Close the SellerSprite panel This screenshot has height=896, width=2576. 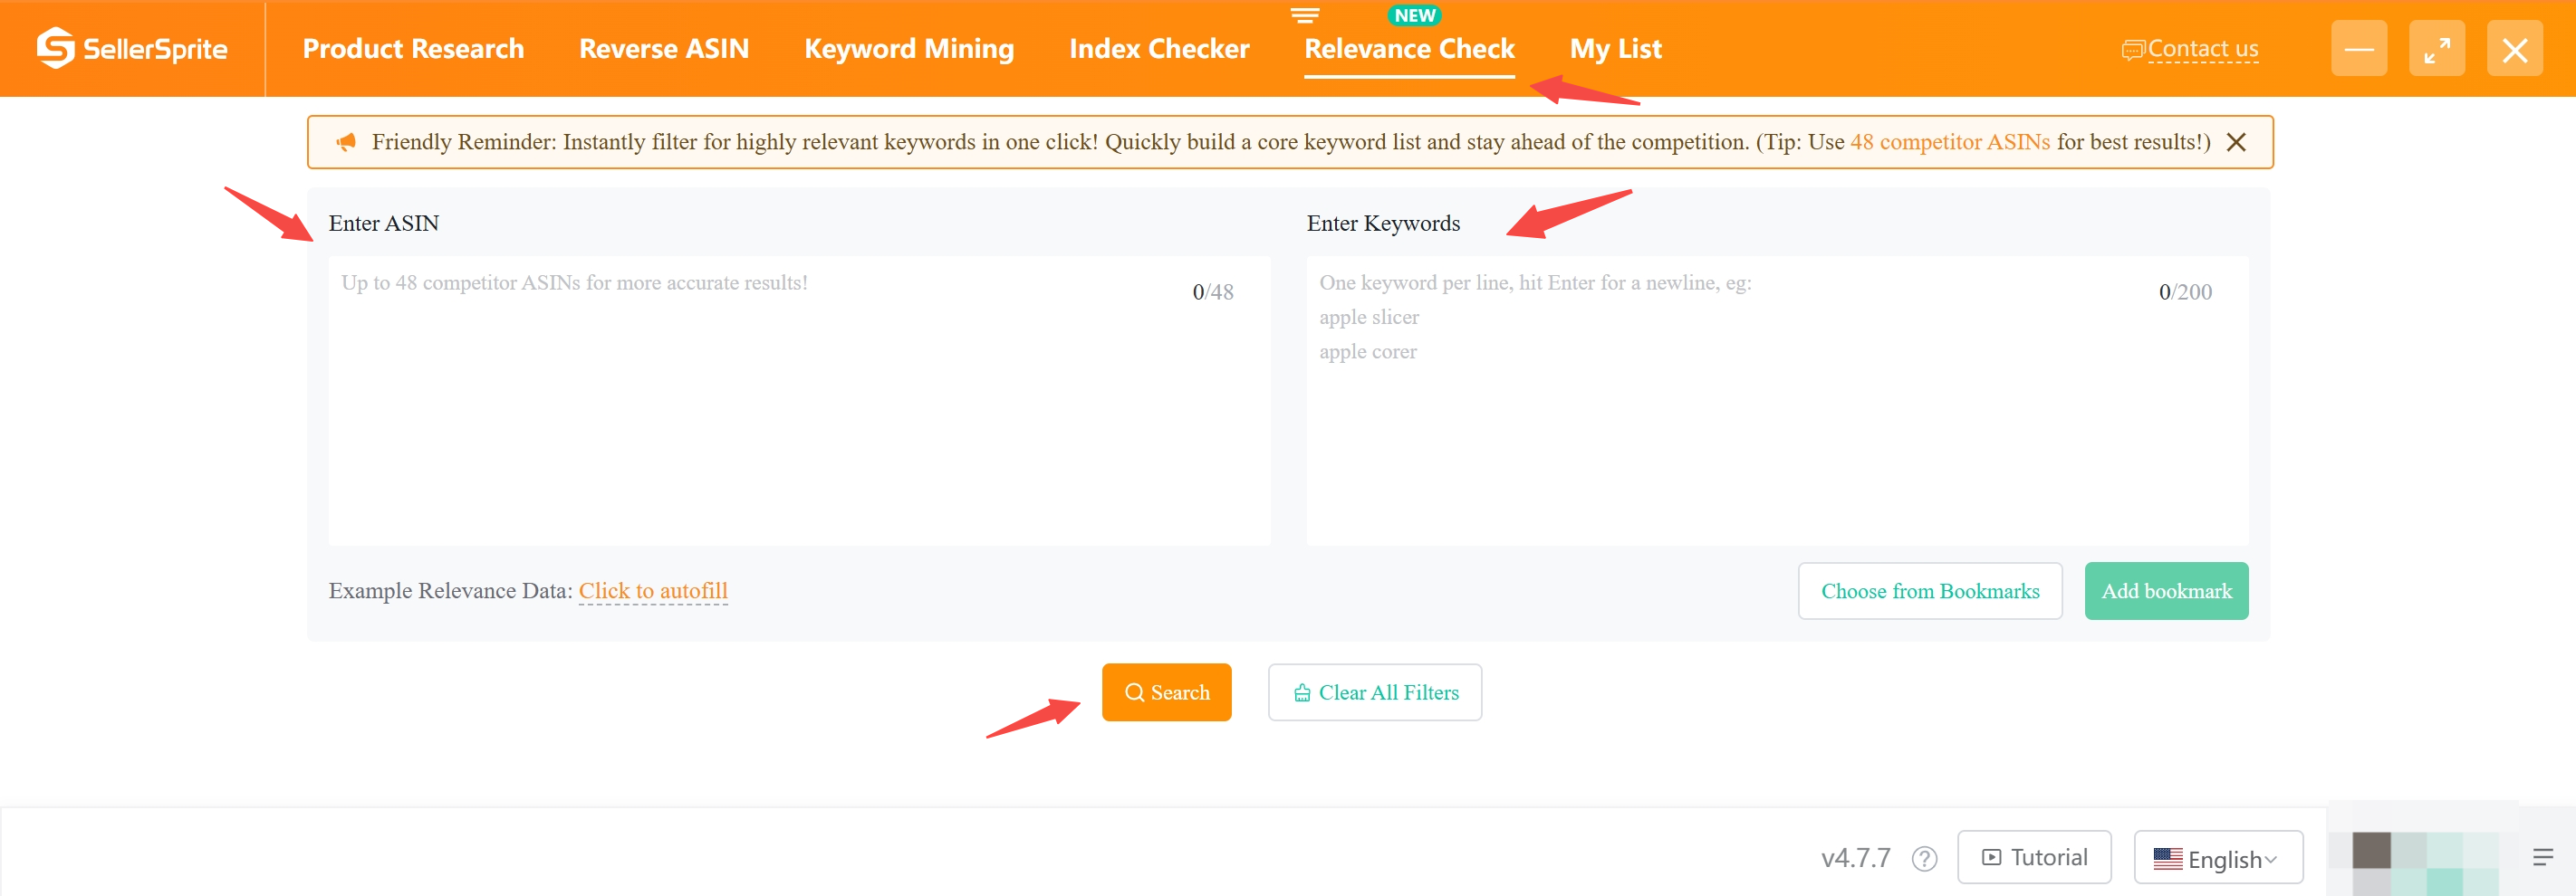2514,49
